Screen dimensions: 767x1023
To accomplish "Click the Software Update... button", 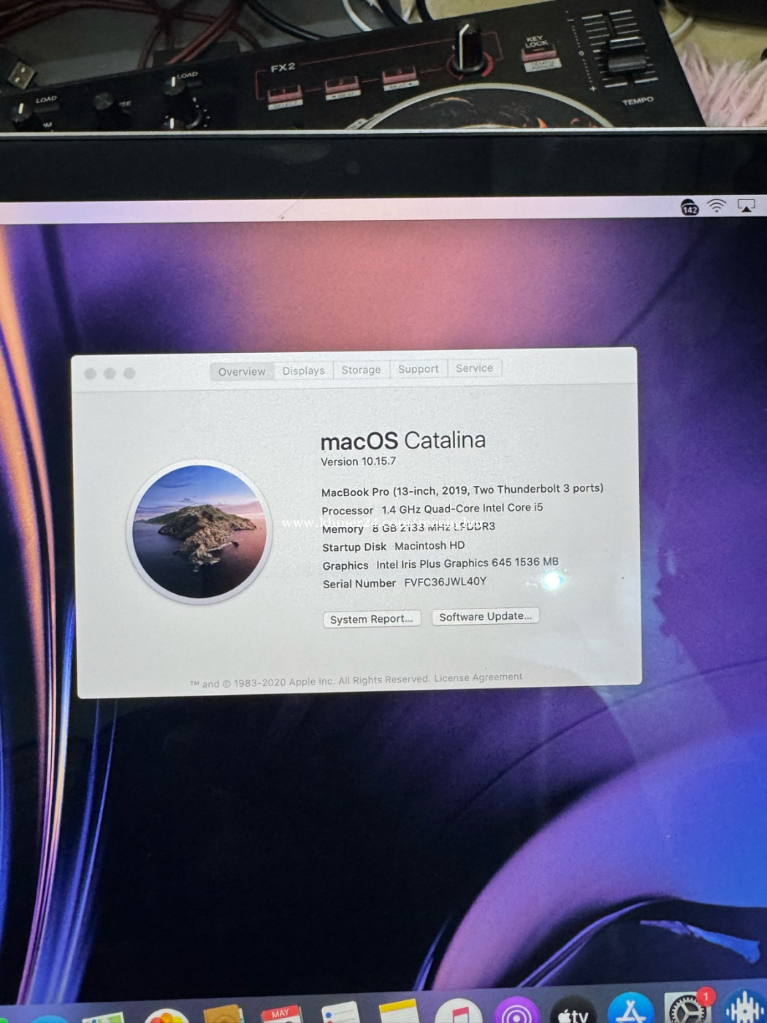I will point(486,616).
